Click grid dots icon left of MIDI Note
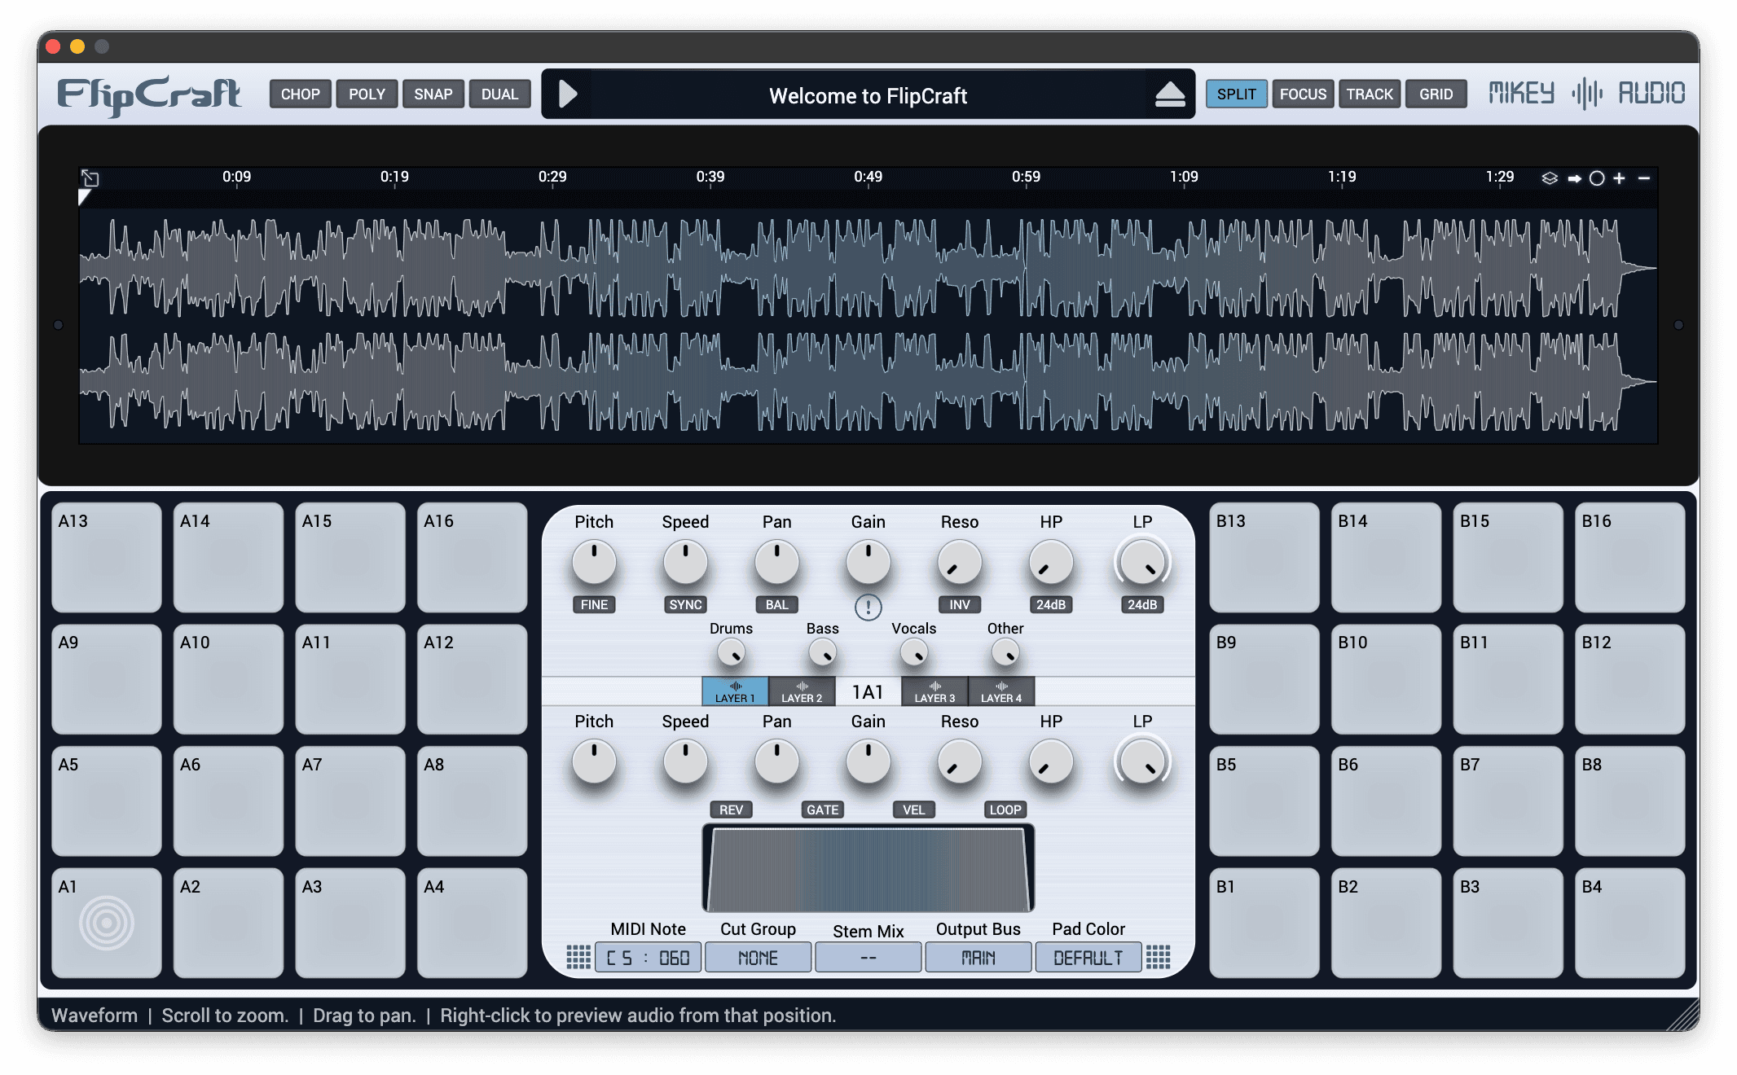This screenshot has height=1075, width=1737. coord(578,957)
